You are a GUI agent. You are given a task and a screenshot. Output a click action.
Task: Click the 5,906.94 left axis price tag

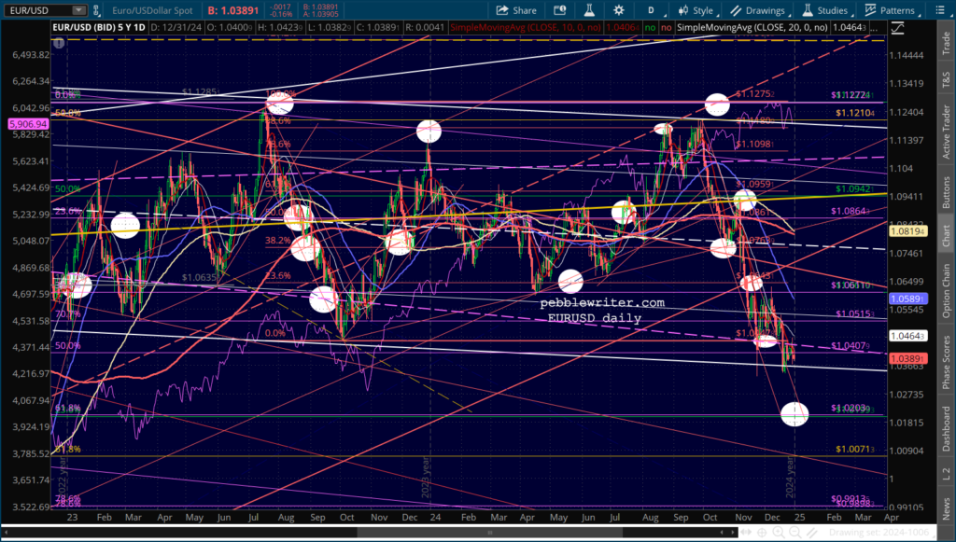(x=28, y=124)
